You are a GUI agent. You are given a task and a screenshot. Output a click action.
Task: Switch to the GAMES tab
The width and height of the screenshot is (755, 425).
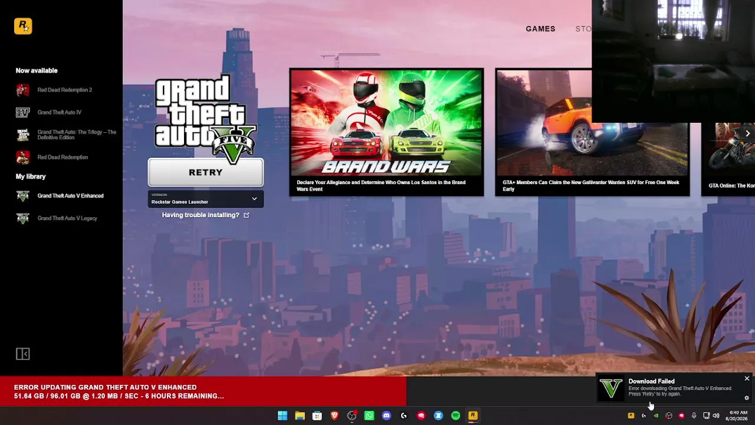[541, 28]
